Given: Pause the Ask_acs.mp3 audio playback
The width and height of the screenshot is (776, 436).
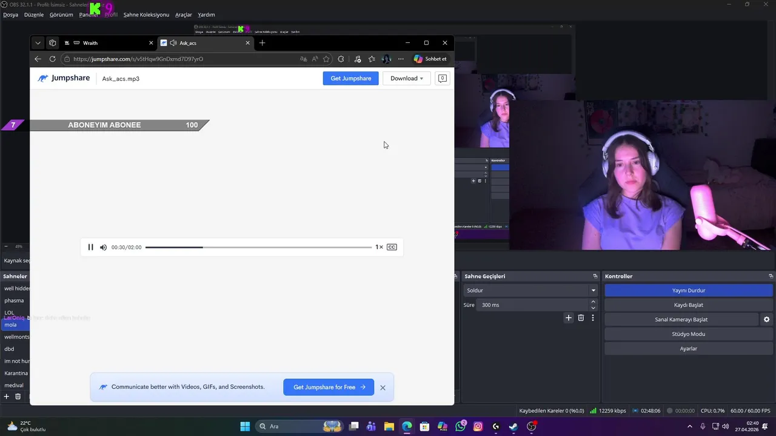Looking at the screenshot, I should pyautogui.click(x=91, y=247).
